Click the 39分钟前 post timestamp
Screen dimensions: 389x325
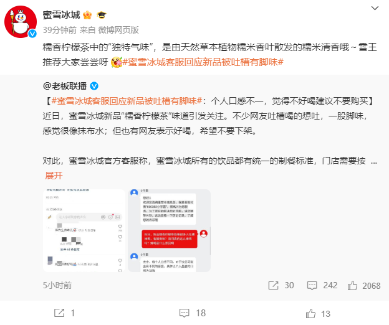tap(60, 30)
